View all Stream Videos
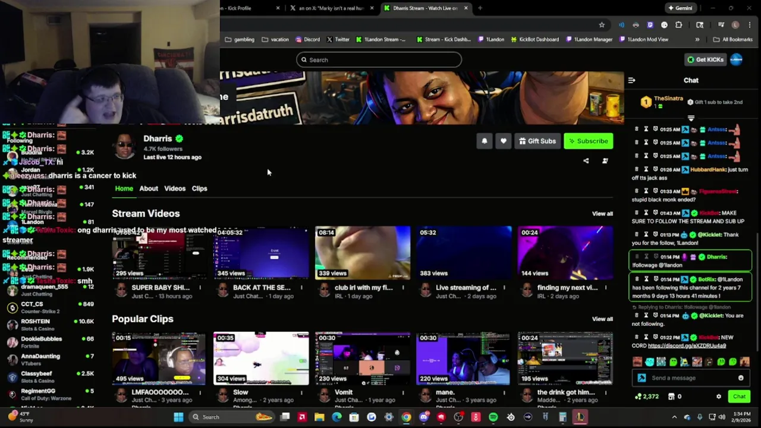The image size is (761, 428). pyautogui.click(x=602, y=213)
